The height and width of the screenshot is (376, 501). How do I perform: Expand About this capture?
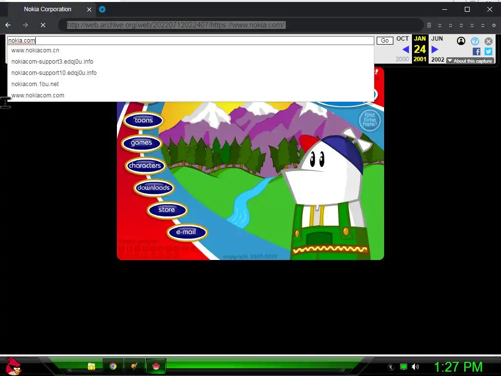tap(470, 61)
